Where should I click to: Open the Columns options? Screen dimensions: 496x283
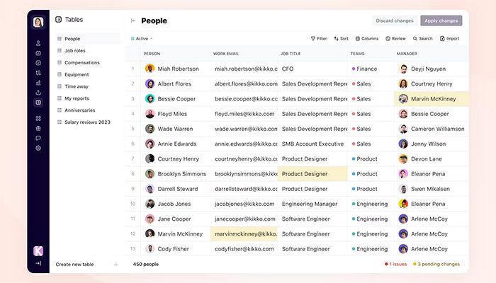[x=367, y=38]
